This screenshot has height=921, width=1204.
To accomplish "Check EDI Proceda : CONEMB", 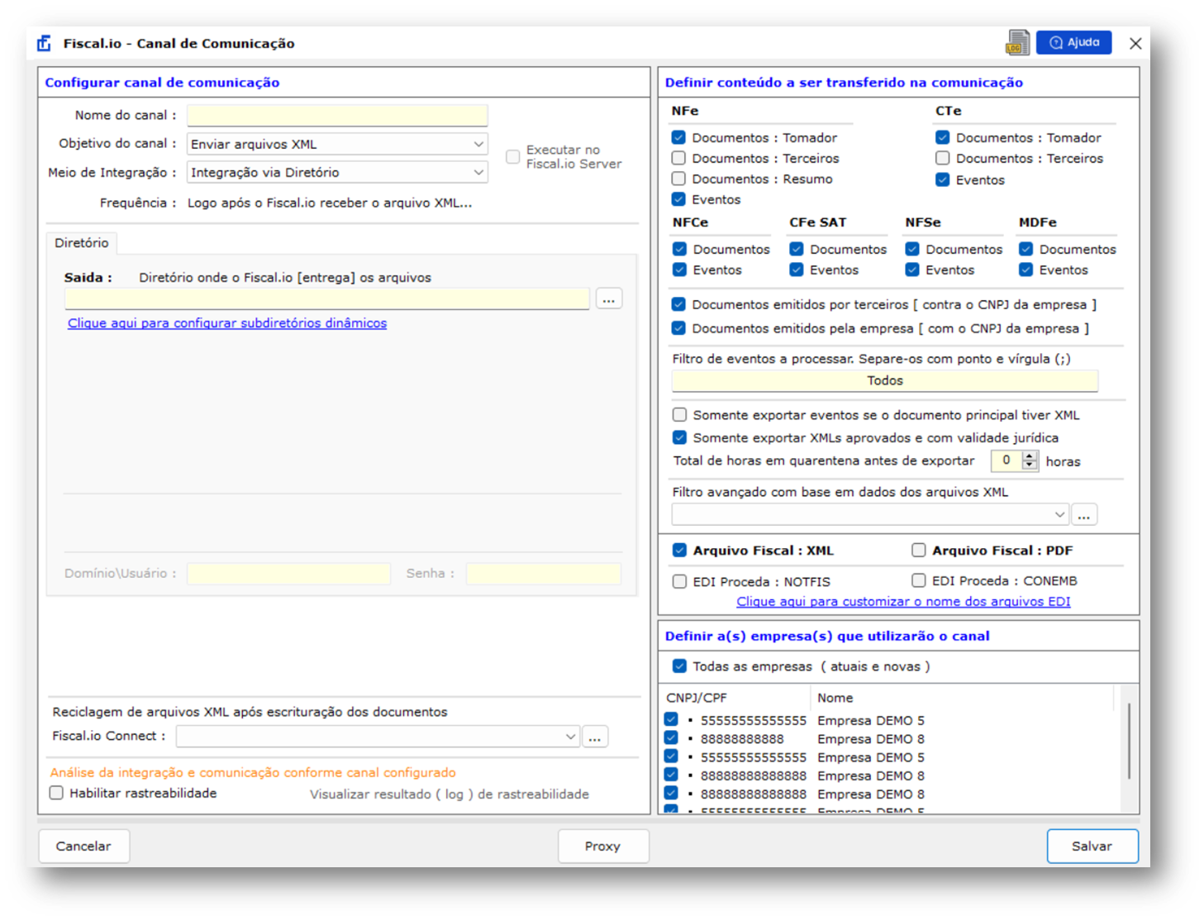I will pos(918,580).
